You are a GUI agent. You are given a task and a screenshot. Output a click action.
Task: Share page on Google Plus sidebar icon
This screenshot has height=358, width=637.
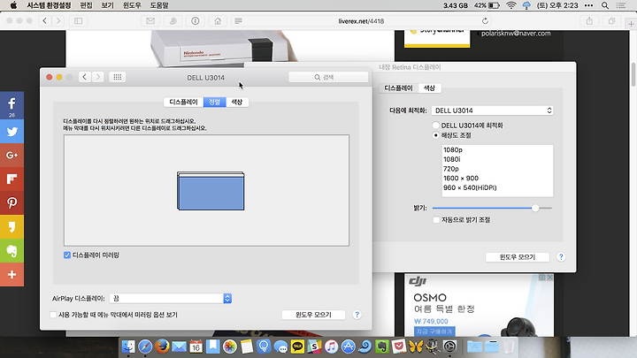(x=12, y=155)
